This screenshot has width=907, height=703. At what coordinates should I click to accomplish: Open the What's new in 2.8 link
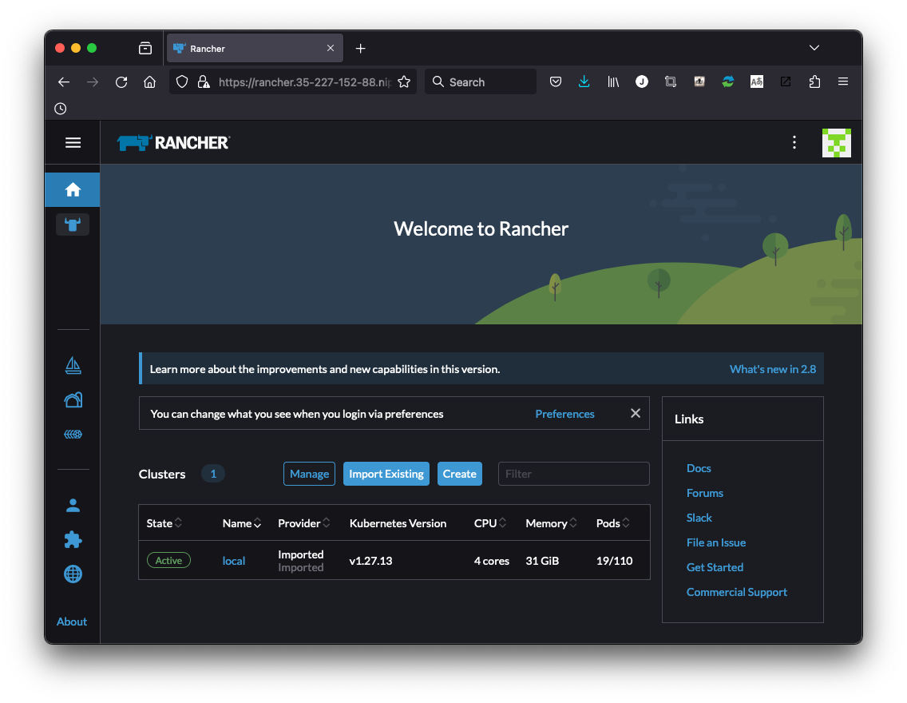coord(772,369)
